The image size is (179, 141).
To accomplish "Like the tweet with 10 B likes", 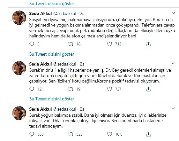I will click(x=109, y=134).
